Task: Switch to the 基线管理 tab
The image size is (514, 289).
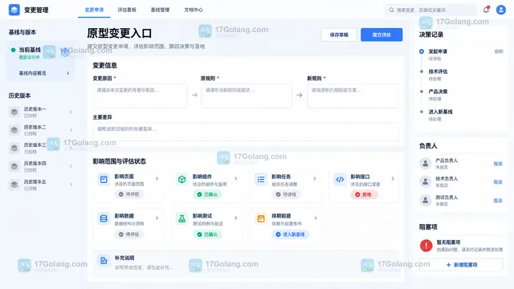Action: [x=160, y=10]
